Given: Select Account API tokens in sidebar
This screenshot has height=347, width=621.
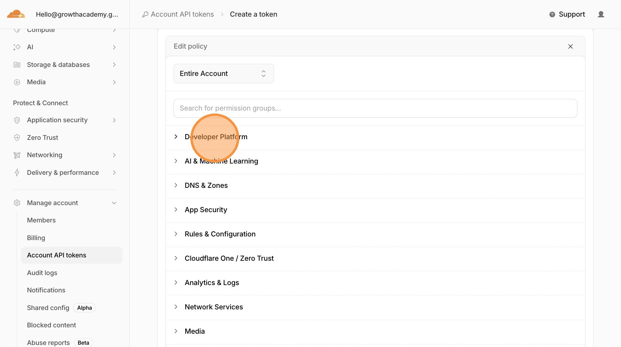Looking at the screenshot, I should pos(72,255).
